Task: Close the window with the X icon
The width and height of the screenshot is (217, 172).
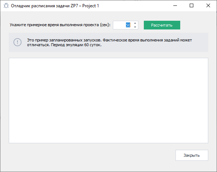Action: pos(208,6)
